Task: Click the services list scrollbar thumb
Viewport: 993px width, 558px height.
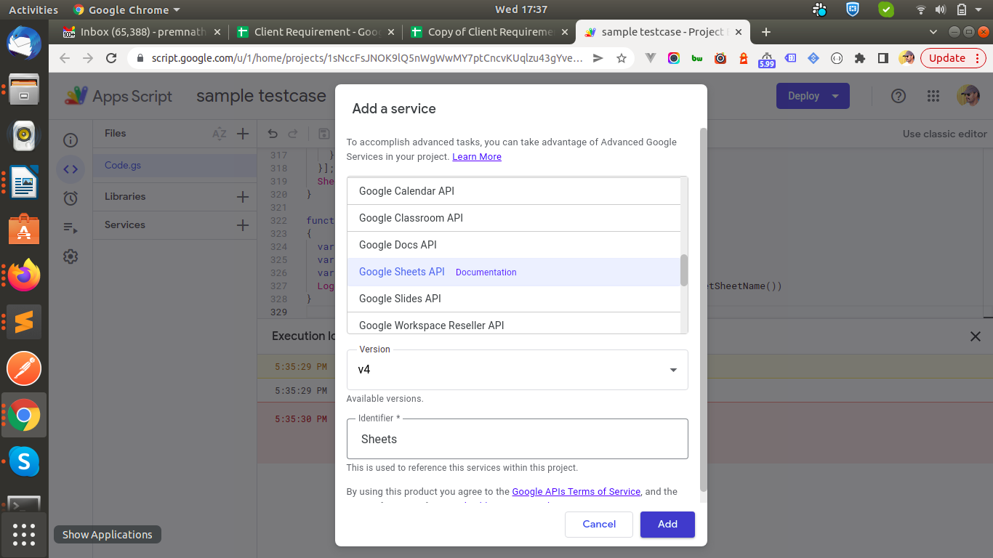Action: click(684, 270)
